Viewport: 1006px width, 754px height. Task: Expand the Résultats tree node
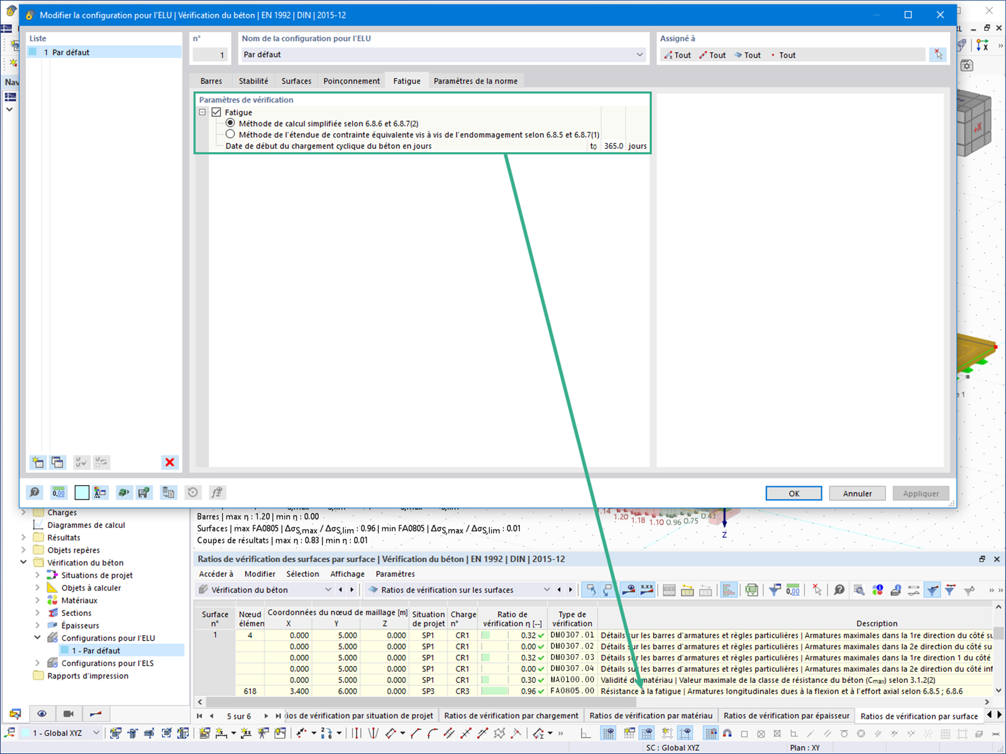23,537
